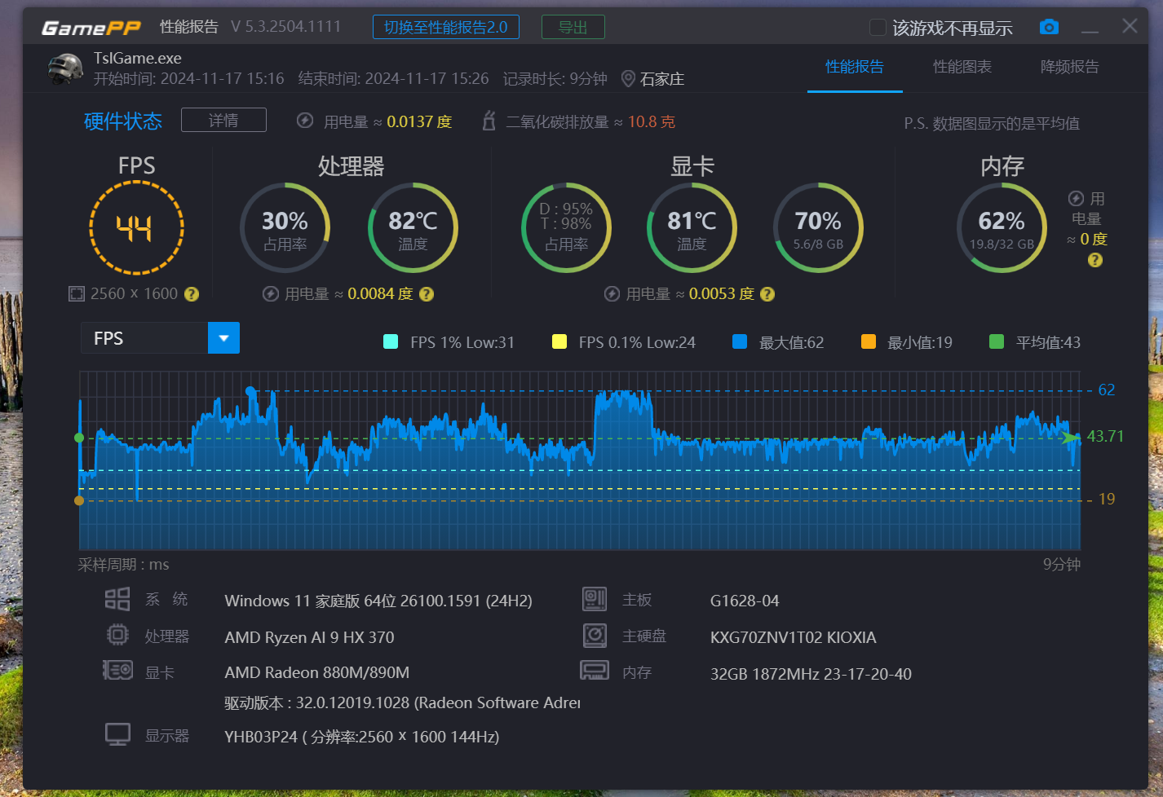Click the blue dropdown arrow beside FPS
The height and width of the screenshot is (797, 1163).
pos(223,338)
